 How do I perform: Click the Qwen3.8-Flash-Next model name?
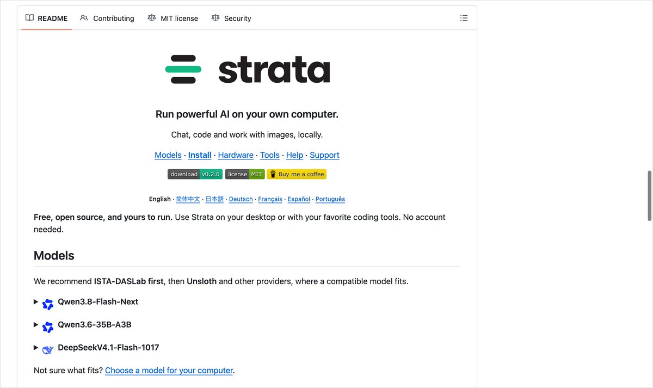pyautogui.click(x=98, y=301)
